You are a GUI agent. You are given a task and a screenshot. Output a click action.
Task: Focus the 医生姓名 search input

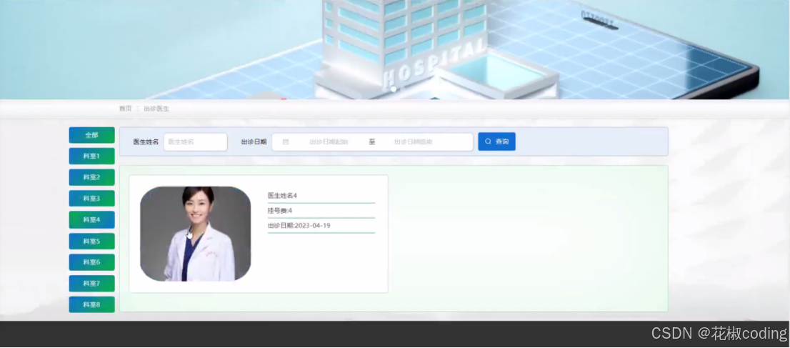point(196,141)
